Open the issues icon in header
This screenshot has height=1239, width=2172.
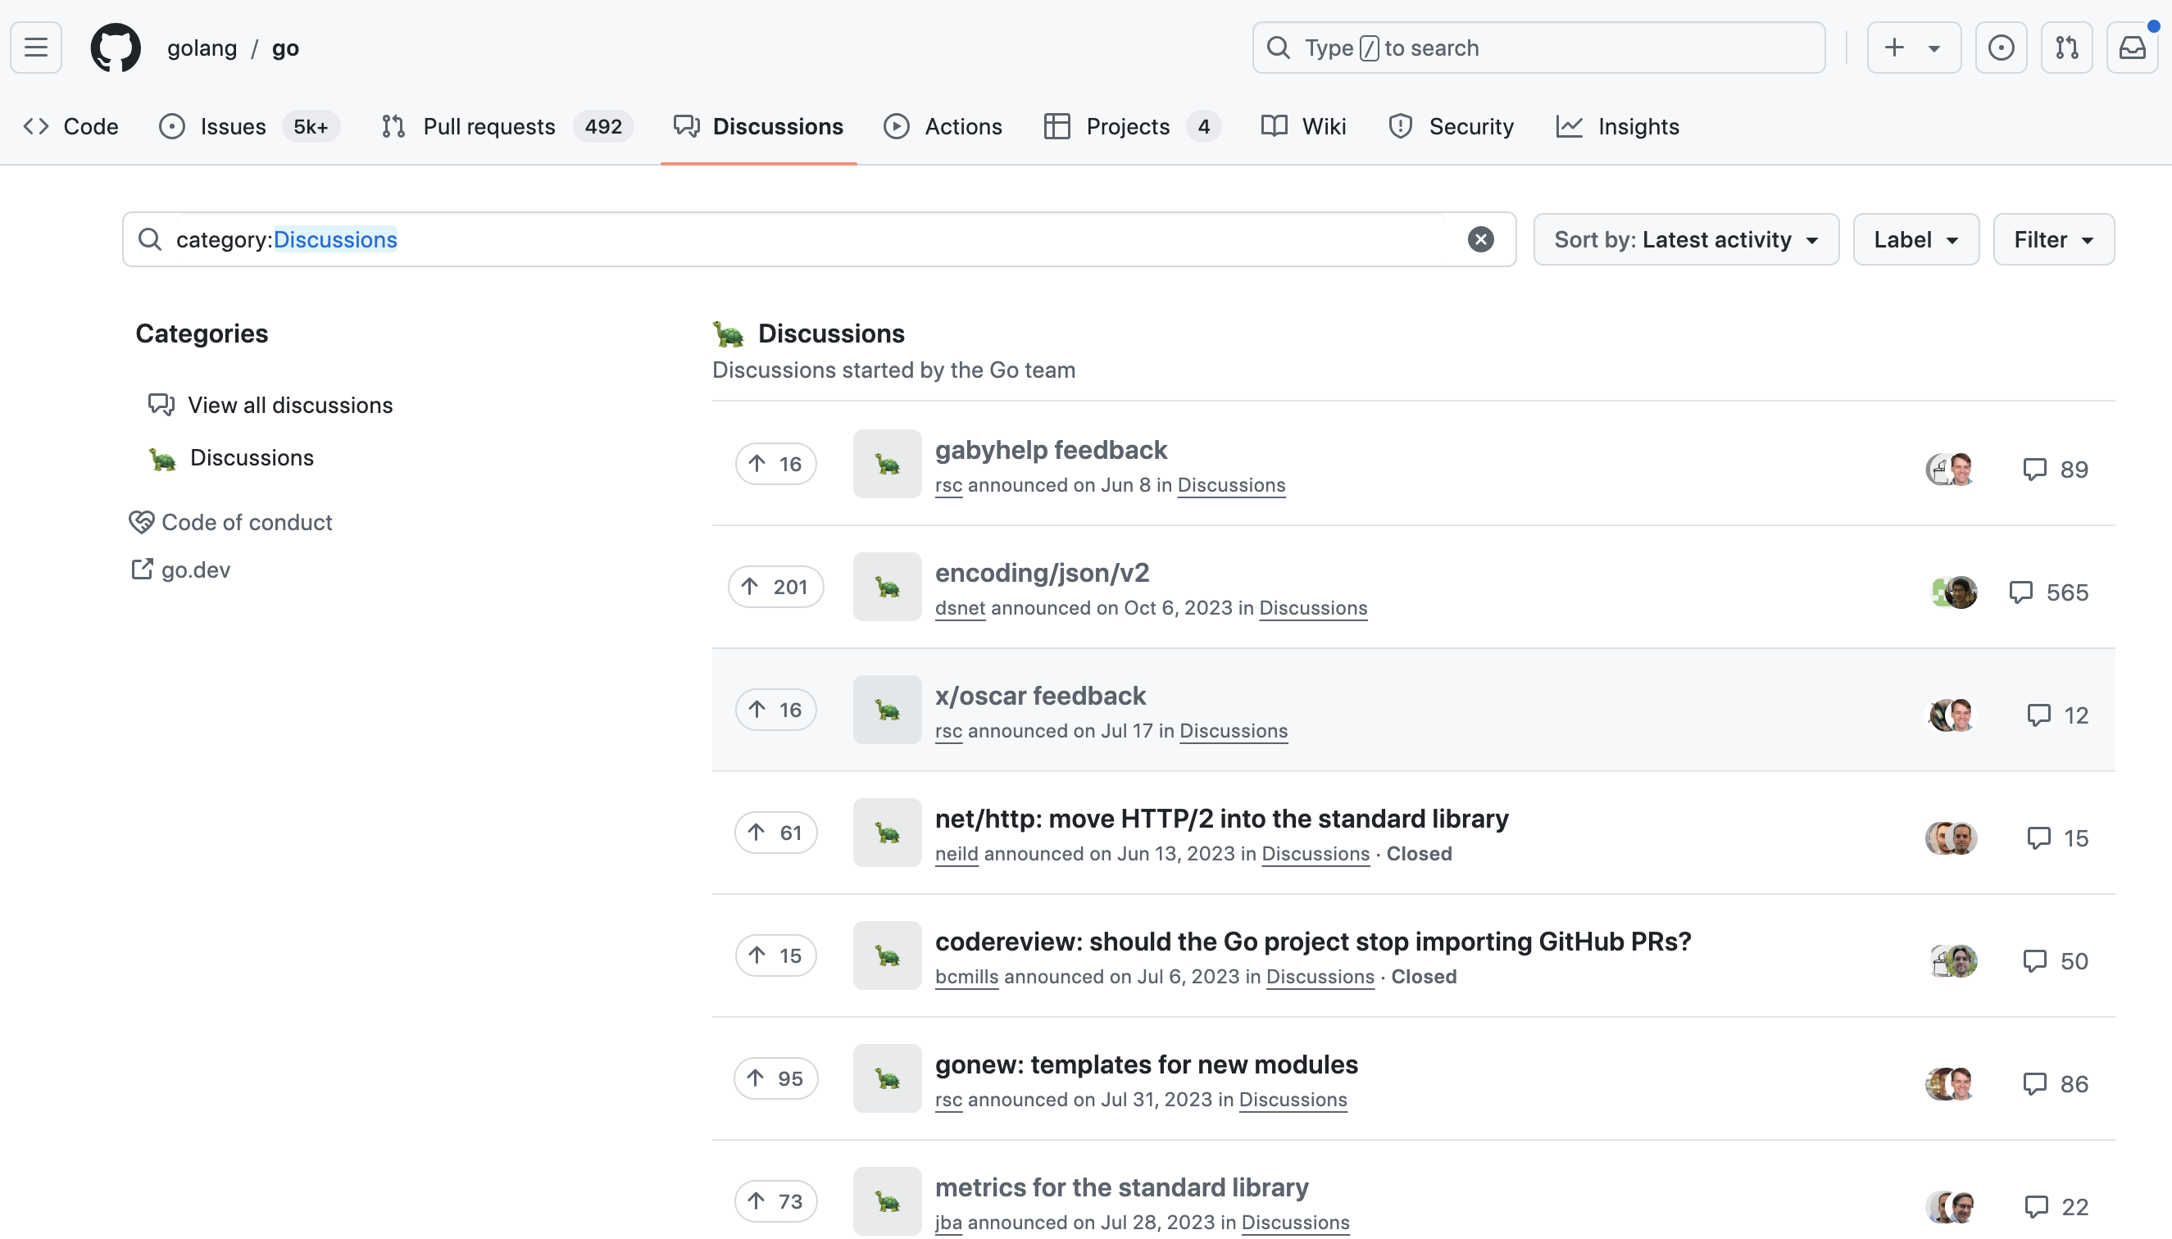2001,48
